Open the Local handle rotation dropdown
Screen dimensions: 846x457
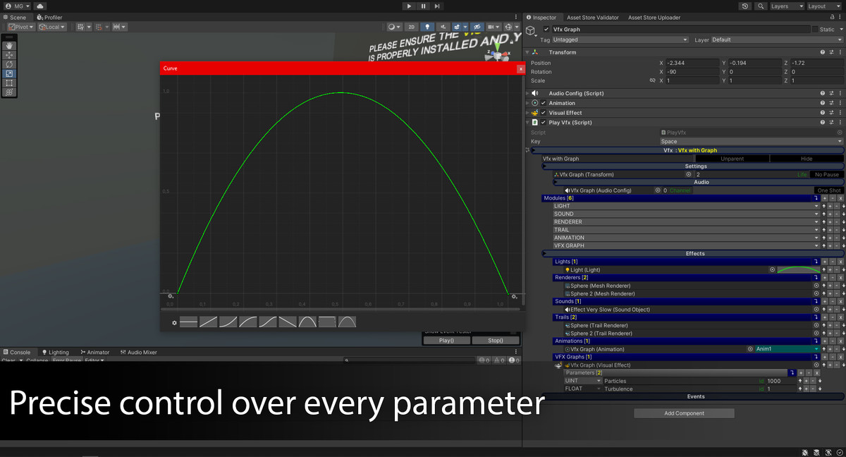[52, 27]
